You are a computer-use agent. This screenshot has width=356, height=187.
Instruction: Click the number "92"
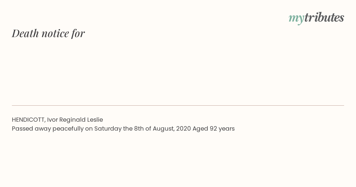(x=213, y=129)
